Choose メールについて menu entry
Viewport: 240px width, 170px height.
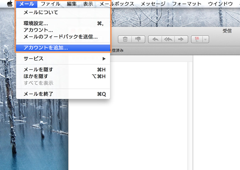coord(40,12)
